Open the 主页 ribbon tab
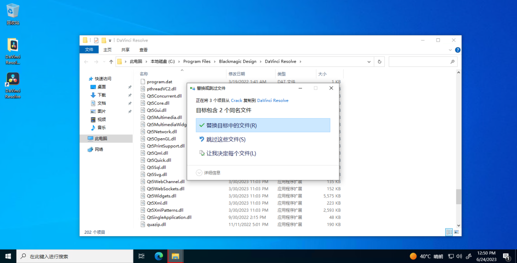The width and height of the screenshot is (517, 263). coord(107,50)
